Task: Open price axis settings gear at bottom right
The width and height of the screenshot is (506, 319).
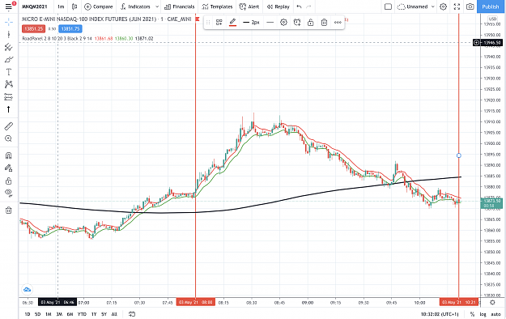Action: pos(492,303)
